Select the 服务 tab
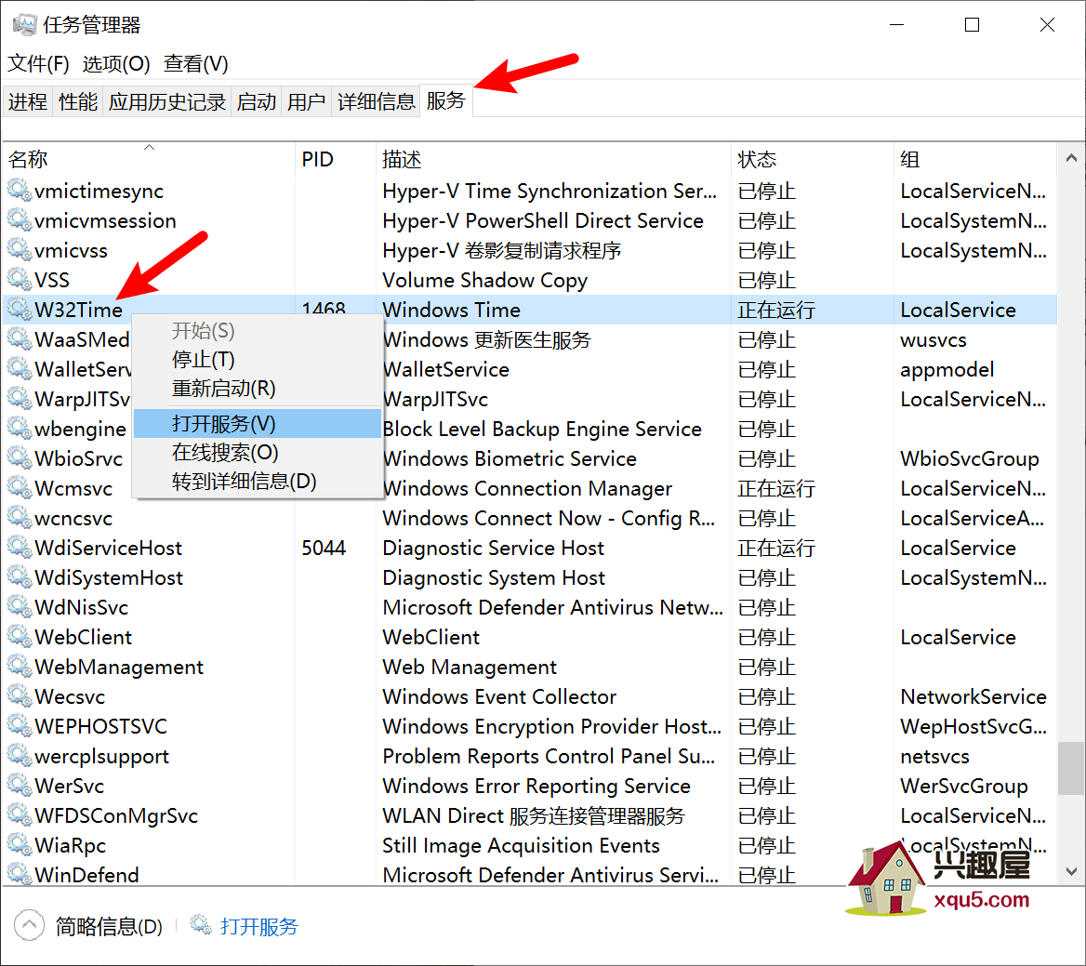This screenshot has width=1086, height=966. 446,101
